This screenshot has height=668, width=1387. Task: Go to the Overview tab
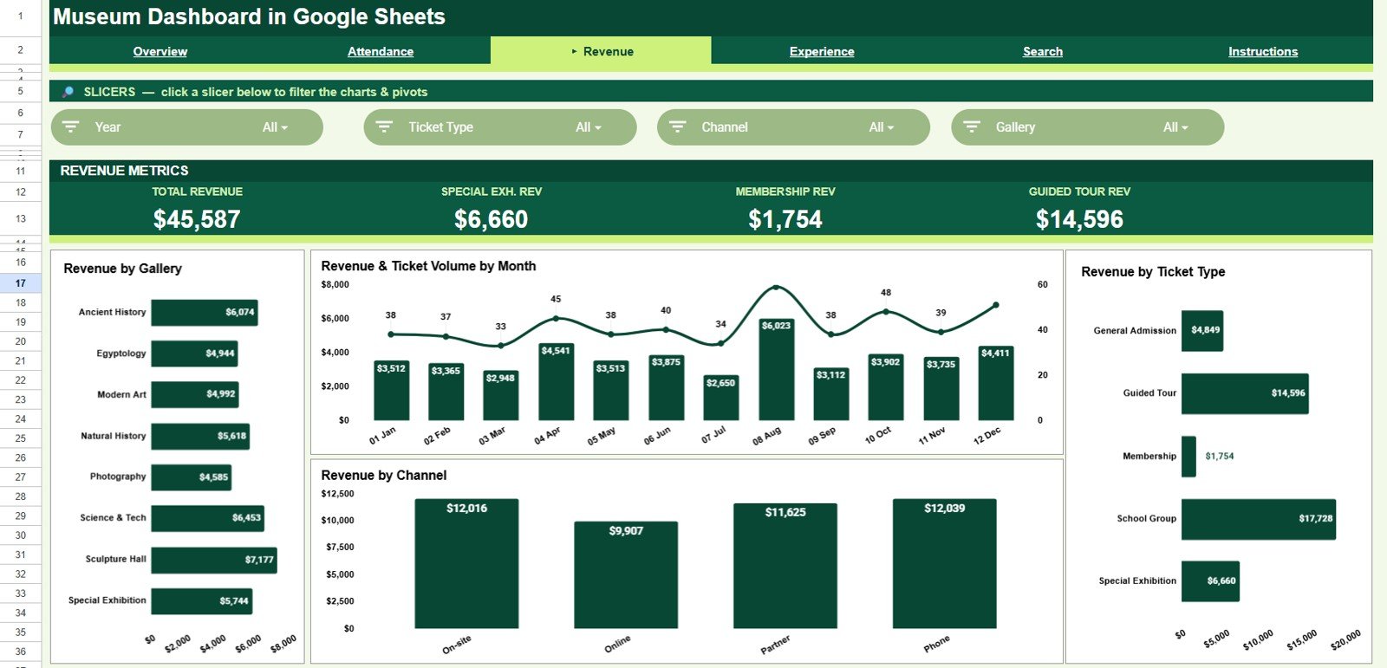point(160,51)
